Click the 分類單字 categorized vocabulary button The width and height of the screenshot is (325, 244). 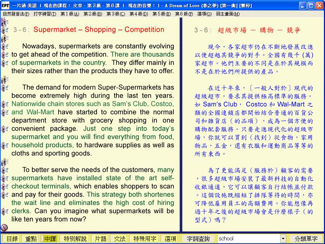pyautogui.click(x=306, y=239)
